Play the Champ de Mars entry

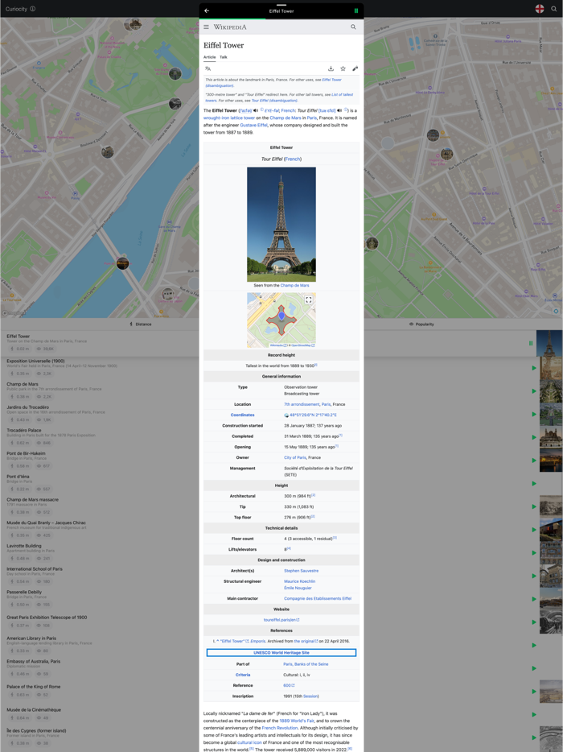(x=534, y=391)
